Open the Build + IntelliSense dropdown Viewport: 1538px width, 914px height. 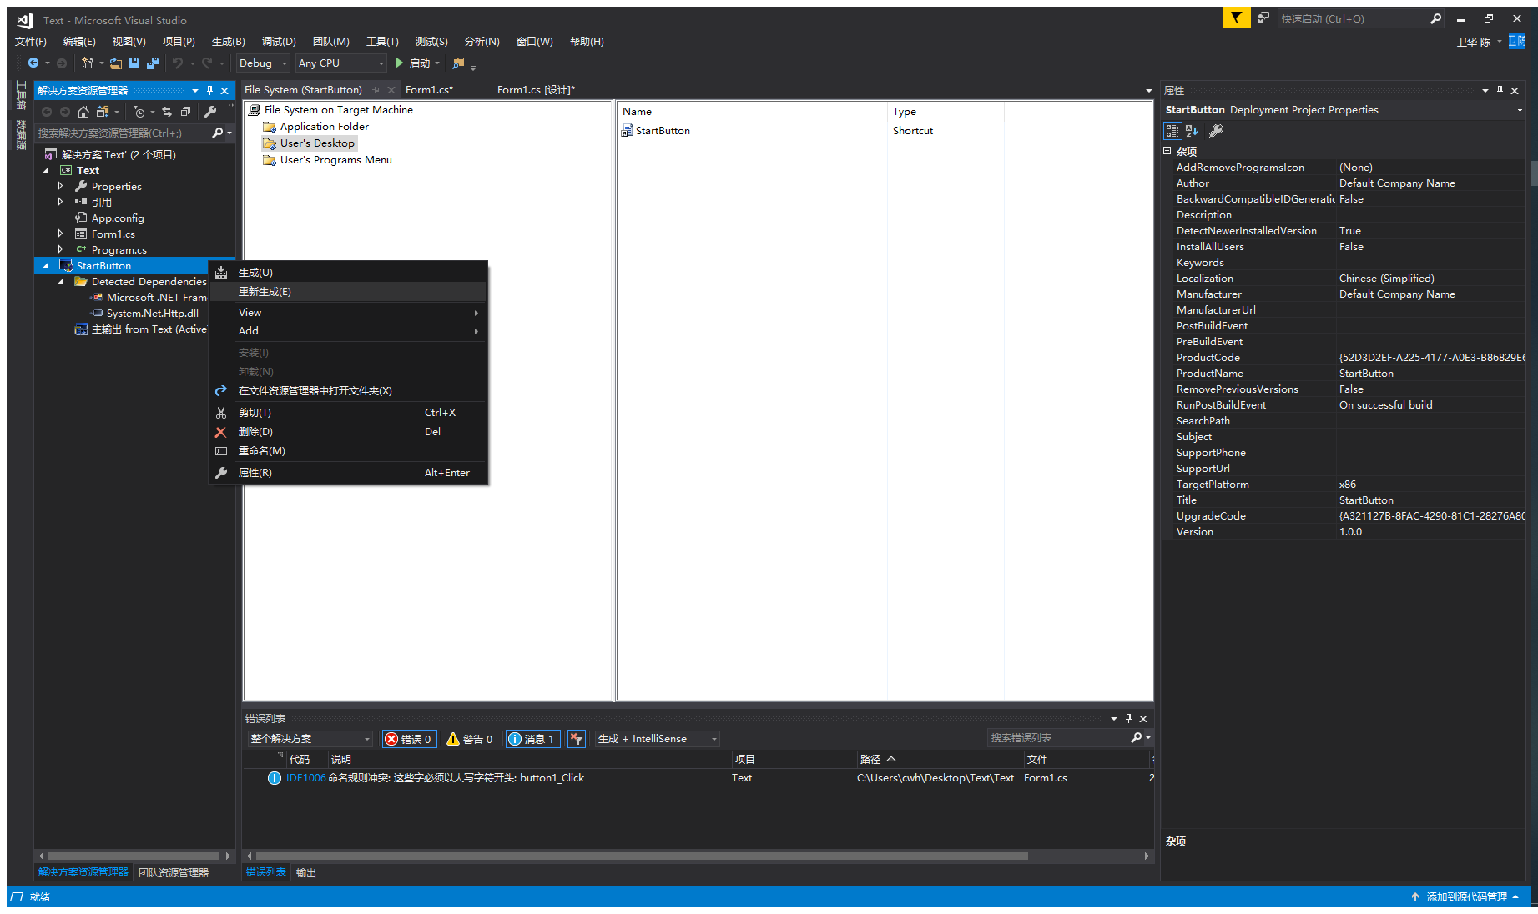658,739
